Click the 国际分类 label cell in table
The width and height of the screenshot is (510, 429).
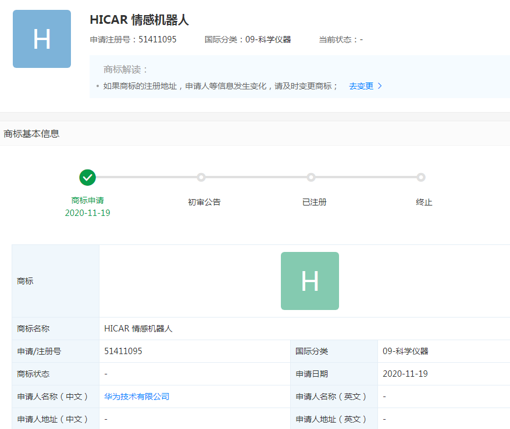point(334,351)
